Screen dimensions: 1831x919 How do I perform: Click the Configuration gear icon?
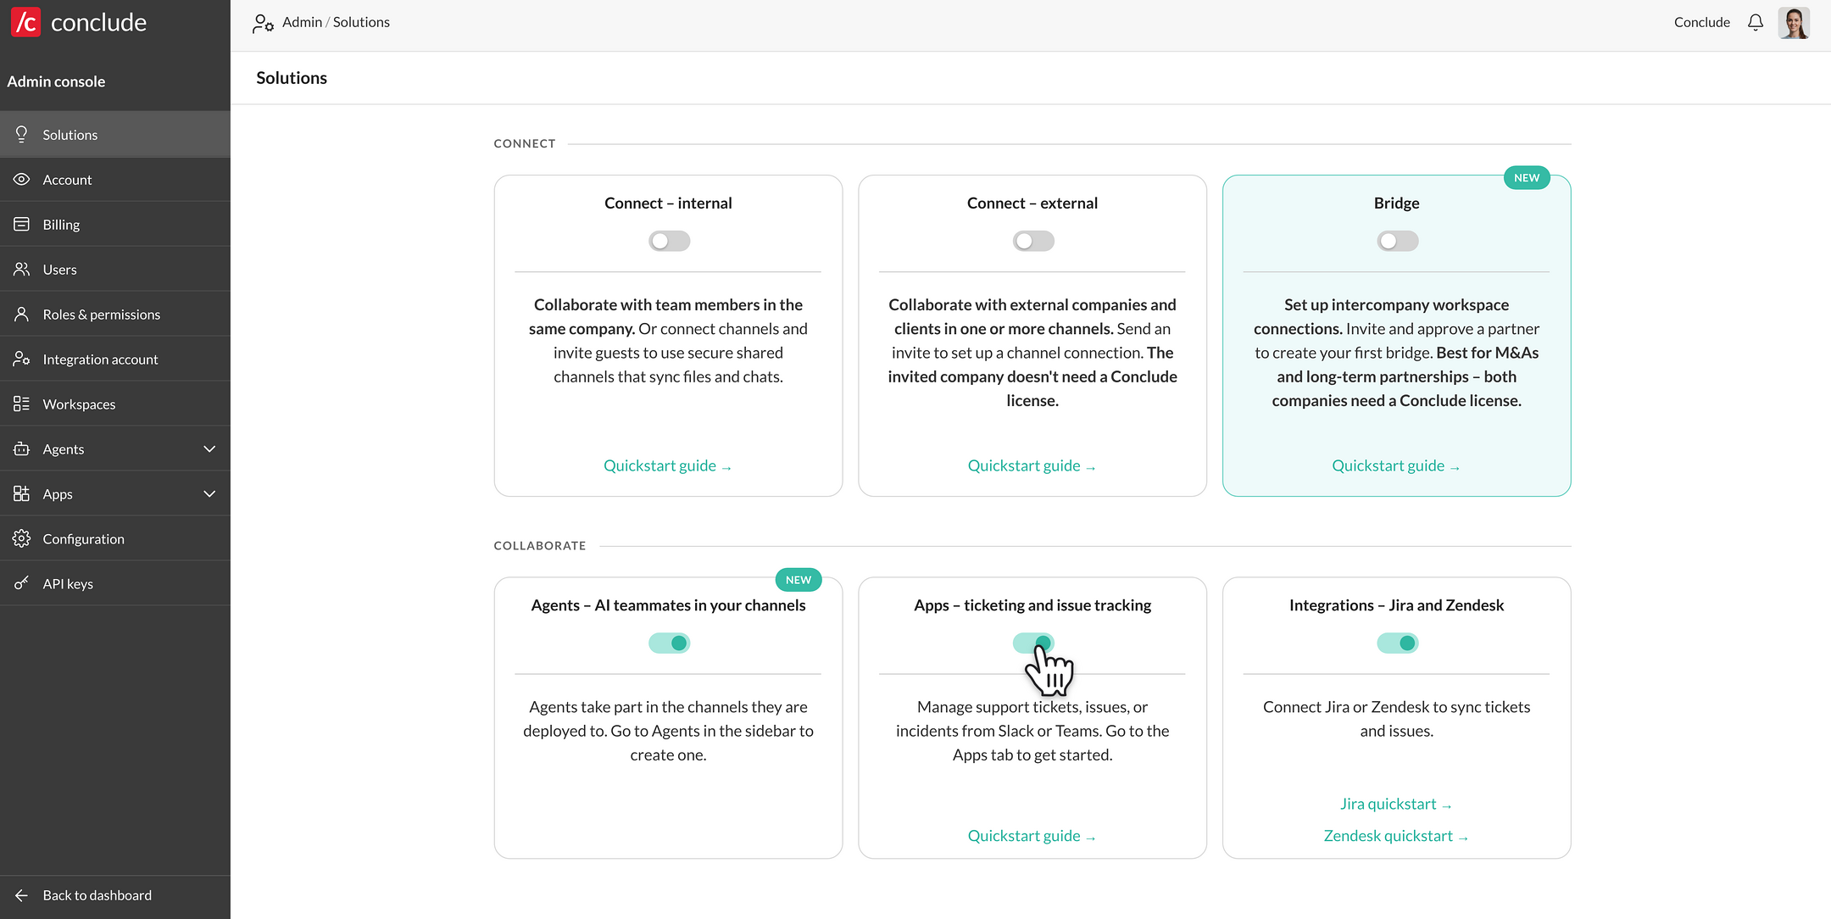coord(22,538)
